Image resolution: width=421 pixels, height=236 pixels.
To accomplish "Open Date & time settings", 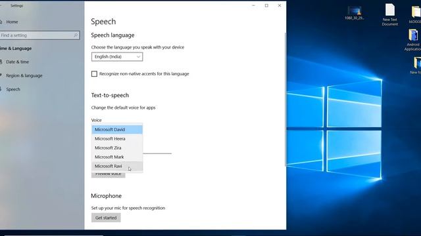I will tap(17, 62).
